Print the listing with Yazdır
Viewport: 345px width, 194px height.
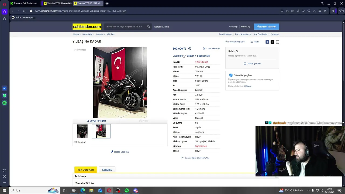(255, 42)
